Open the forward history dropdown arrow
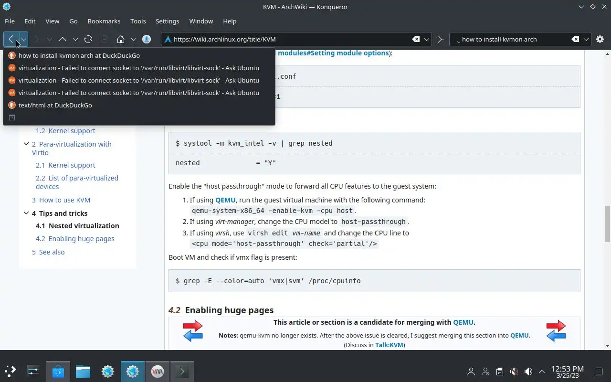Screen dimensions: 611x382 [49, 39]
